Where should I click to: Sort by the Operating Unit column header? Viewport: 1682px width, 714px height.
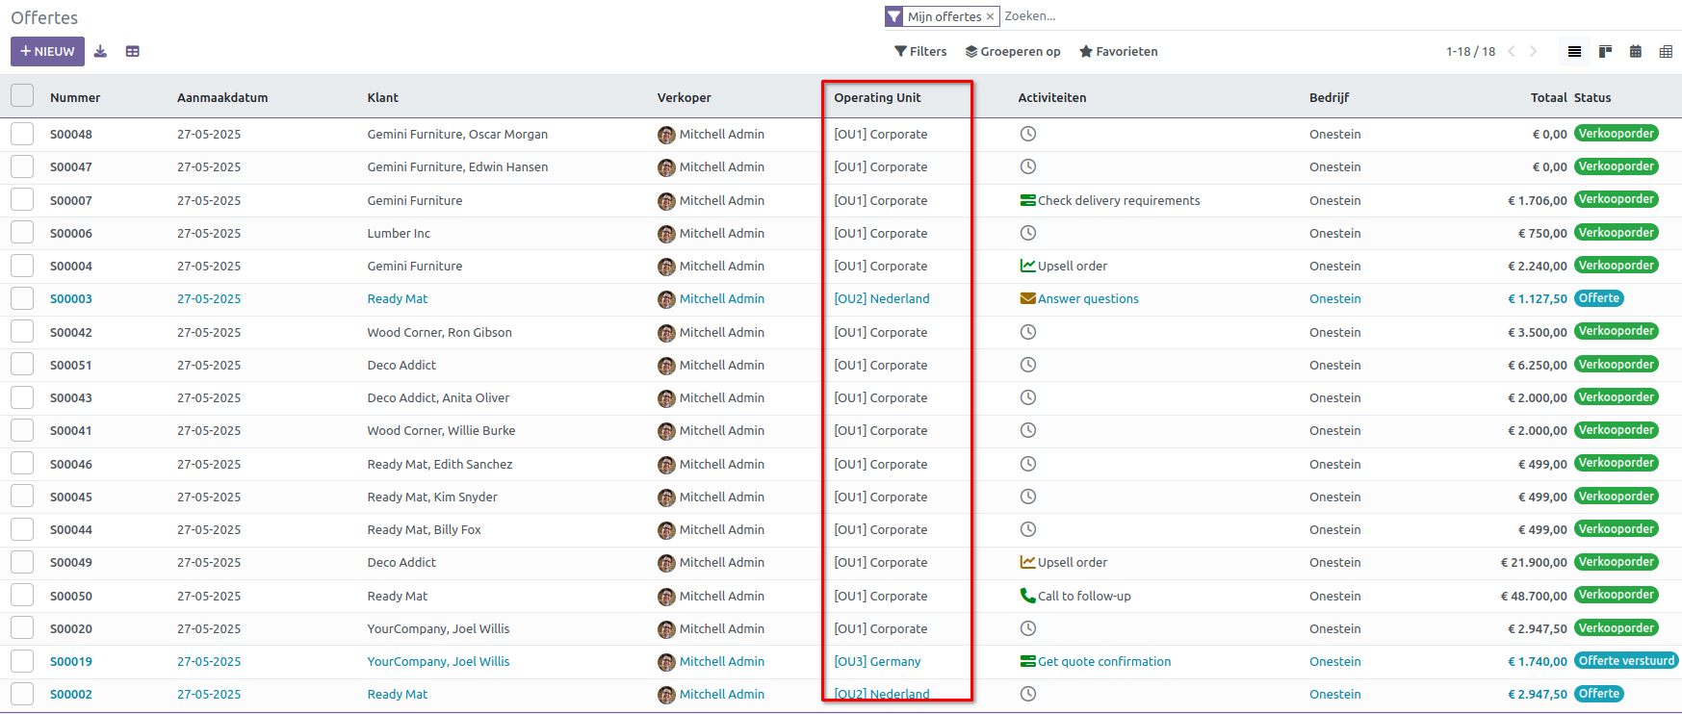(877, 98)
